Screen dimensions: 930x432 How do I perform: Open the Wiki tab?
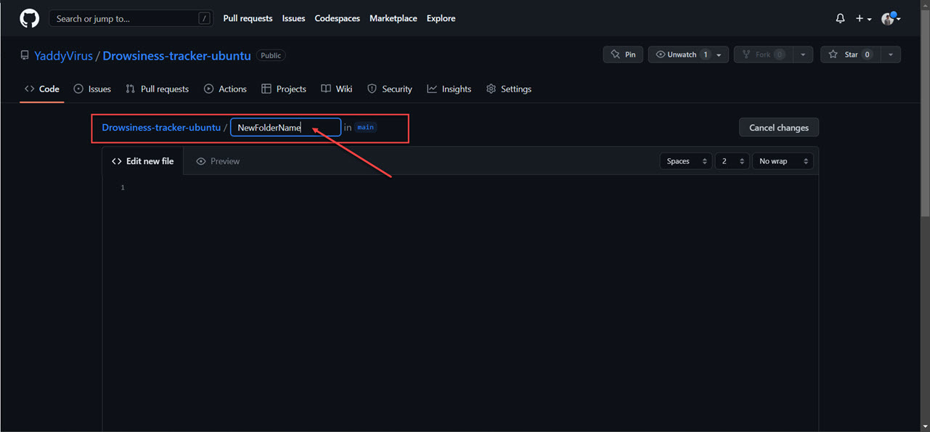[337, 89]
